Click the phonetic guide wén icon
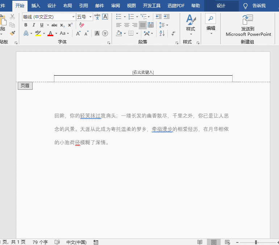This screenshot has width=279, height=245. 97,17
